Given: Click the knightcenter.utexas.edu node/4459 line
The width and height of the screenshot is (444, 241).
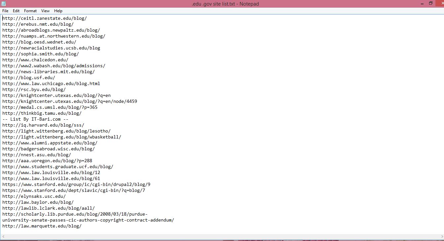Looking at the screenshot, I should pos(70,102).
